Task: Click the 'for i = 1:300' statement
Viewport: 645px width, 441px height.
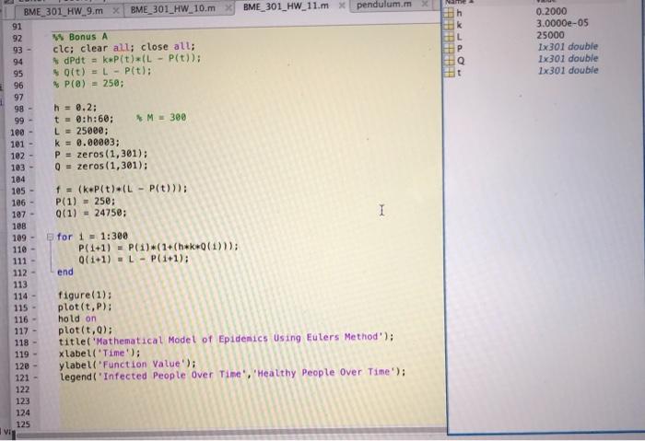Action: 92,237
